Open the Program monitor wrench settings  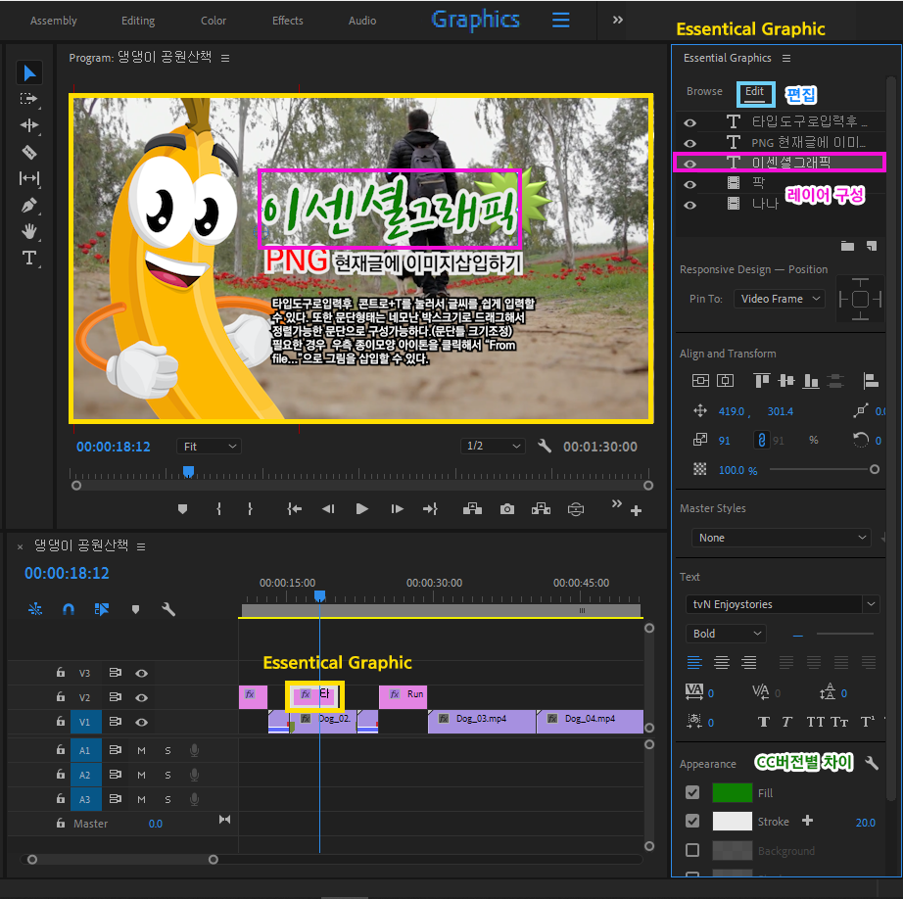(x=545, y=446)
